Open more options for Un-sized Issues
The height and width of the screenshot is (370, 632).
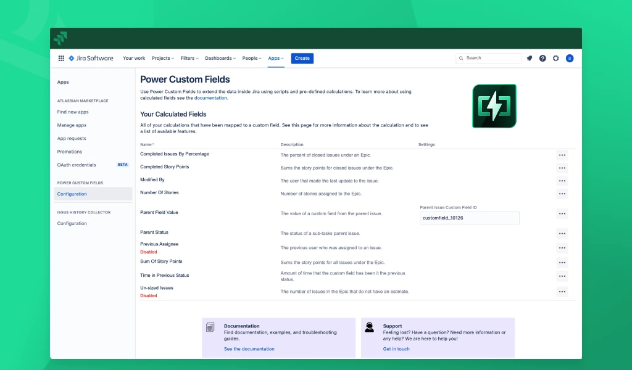tap(562, 292)
